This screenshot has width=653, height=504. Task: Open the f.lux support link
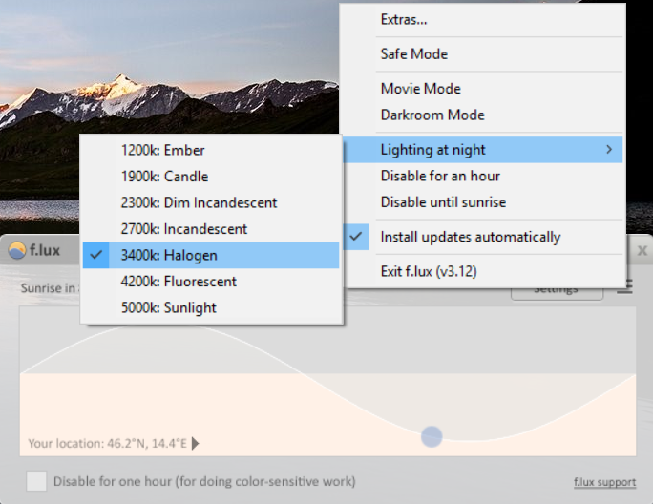(604, 482)
